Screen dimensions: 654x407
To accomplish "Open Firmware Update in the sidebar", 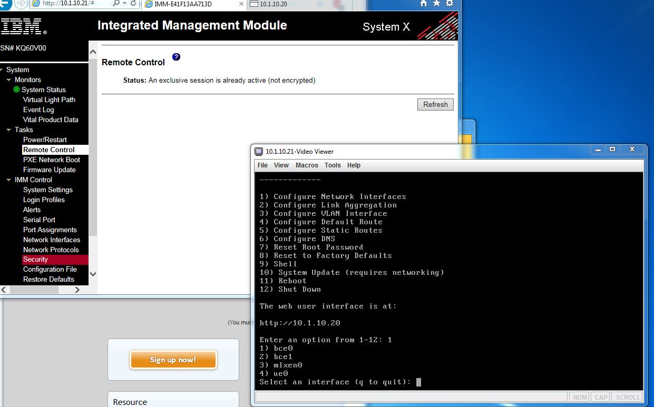I will [x=50, y=170].
